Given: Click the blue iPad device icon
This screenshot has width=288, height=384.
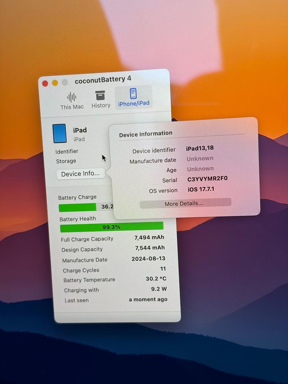Looking at the screenshot, I should point(59,133).
